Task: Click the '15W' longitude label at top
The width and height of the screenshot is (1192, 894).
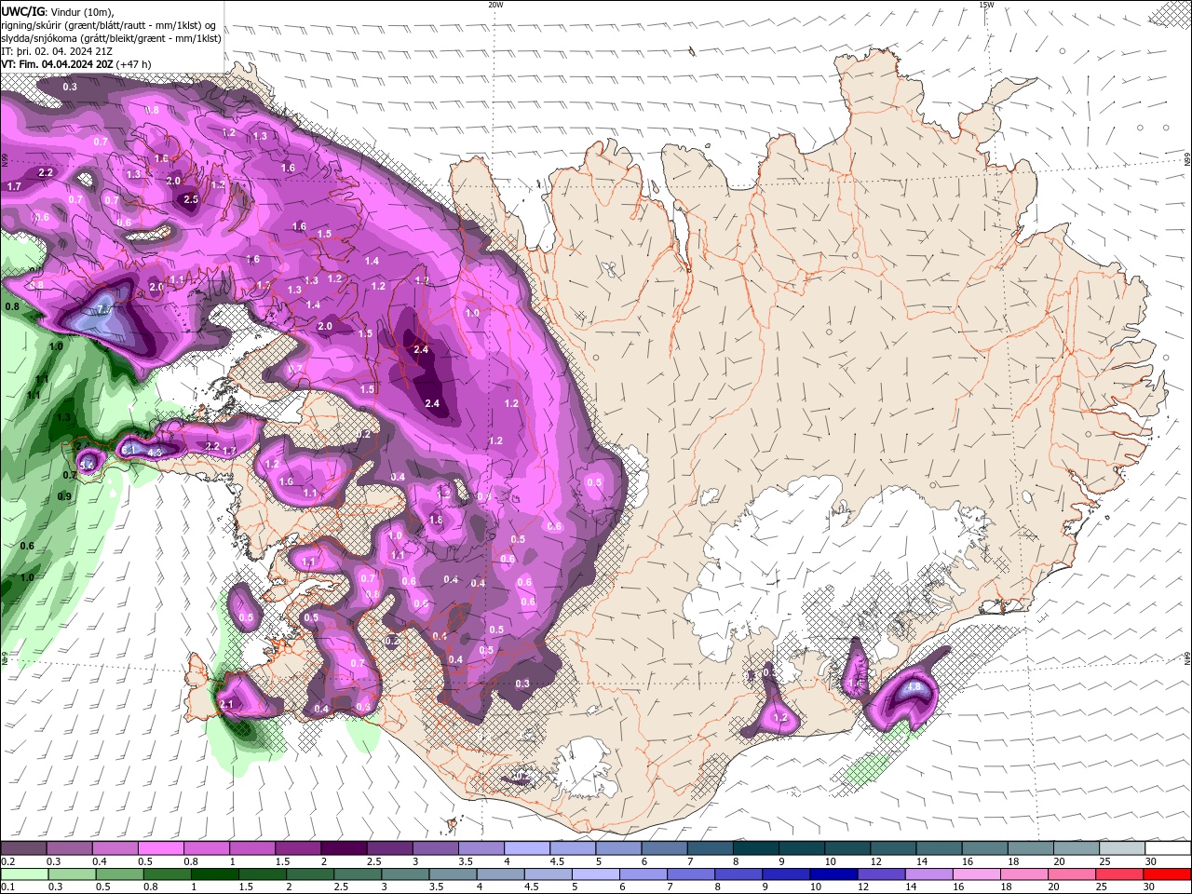Action: 986,5
